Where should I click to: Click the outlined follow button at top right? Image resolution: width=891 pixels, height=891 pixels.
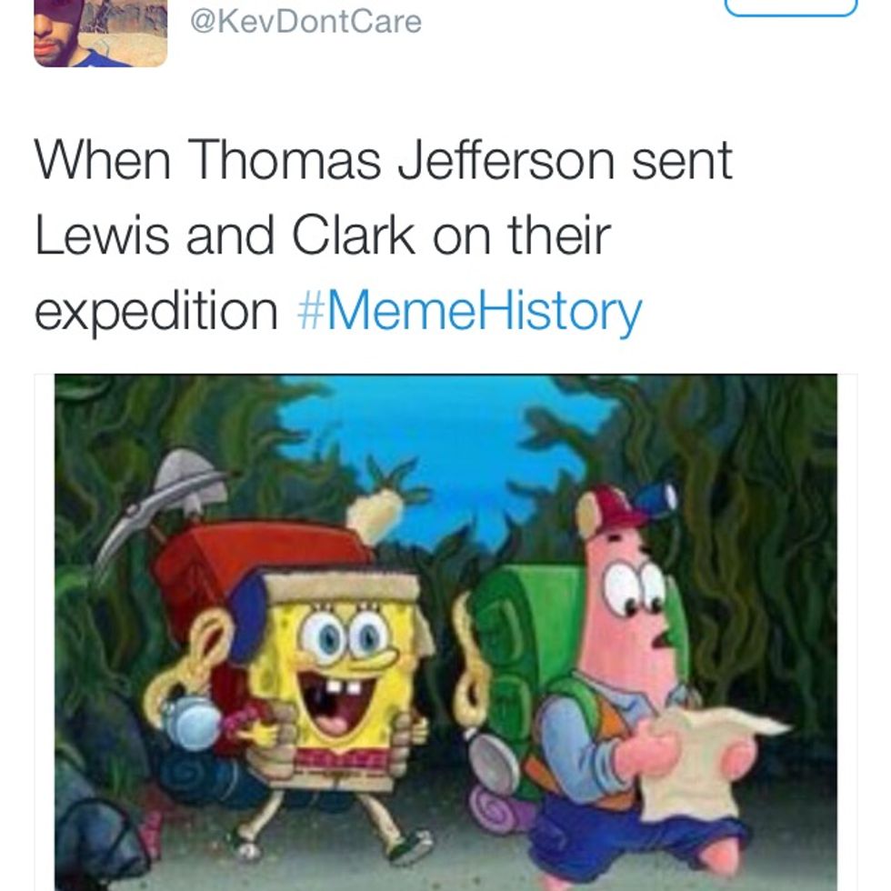(791, 8)
